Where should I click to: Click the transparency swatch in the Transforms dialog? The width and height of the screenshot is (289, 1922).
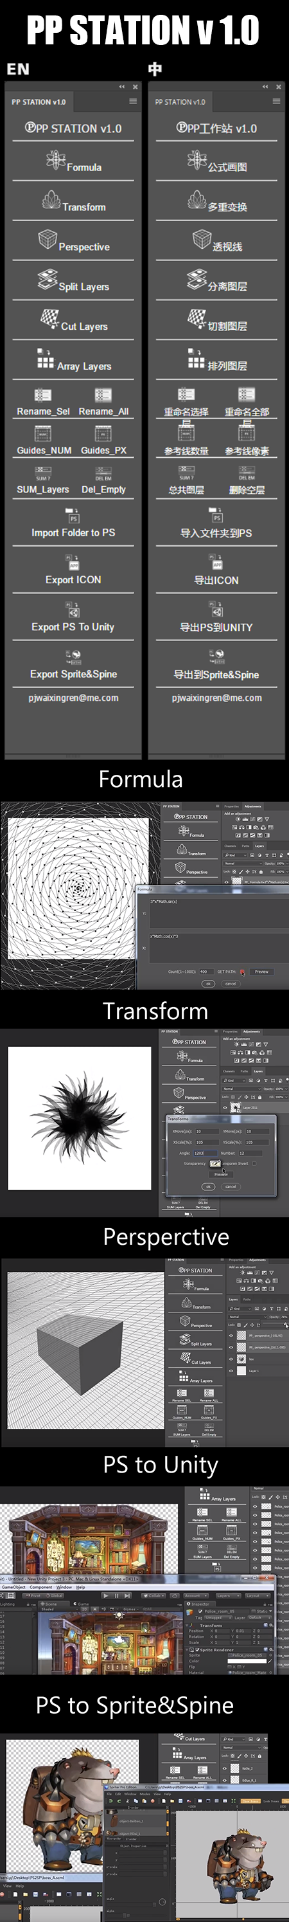[x=215, y=1163]
